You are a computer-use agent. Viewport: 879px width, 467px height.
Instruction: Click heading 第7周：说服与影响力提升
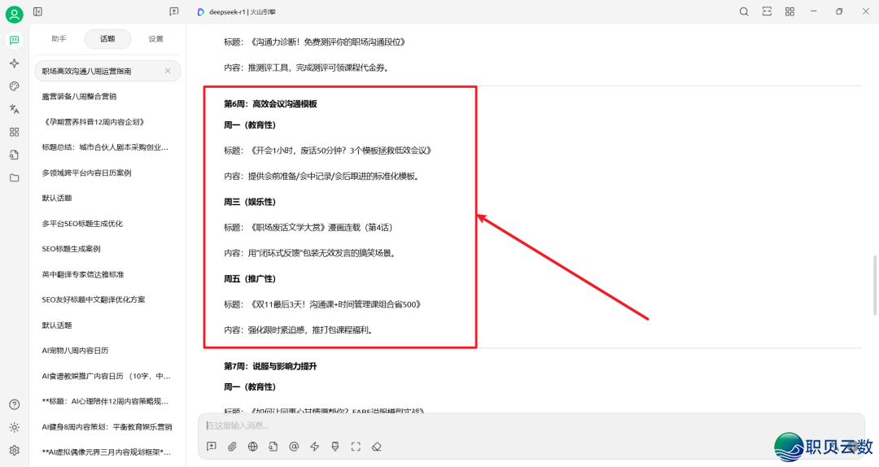[271, 366]
